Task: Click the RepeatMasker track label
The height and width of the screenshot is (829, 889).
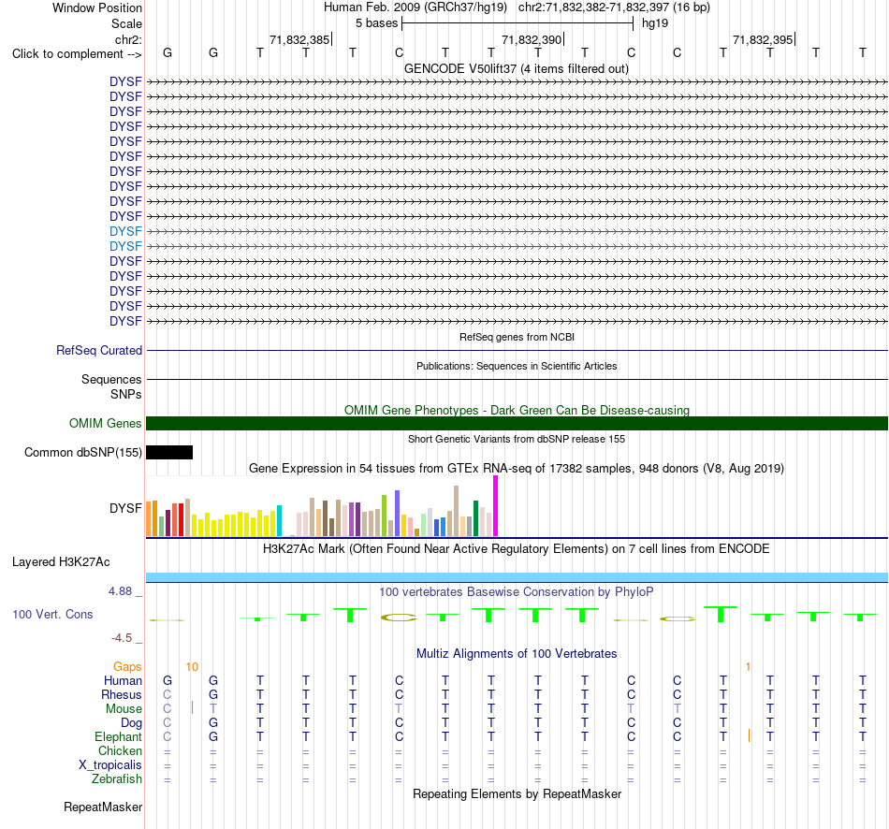Action: click(x=103, y=807)
